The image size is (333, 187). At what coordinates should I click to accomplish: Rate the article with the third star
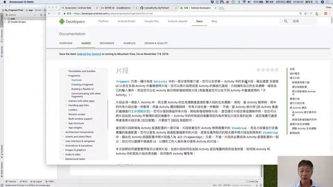click(x=267, y=70)
